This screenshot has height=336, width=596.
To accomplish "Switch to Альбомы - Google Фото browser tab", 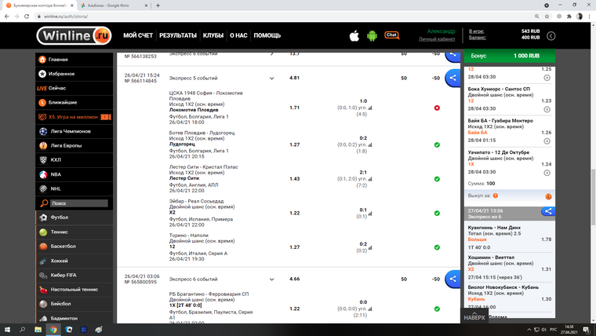I will tap(113, 5).
